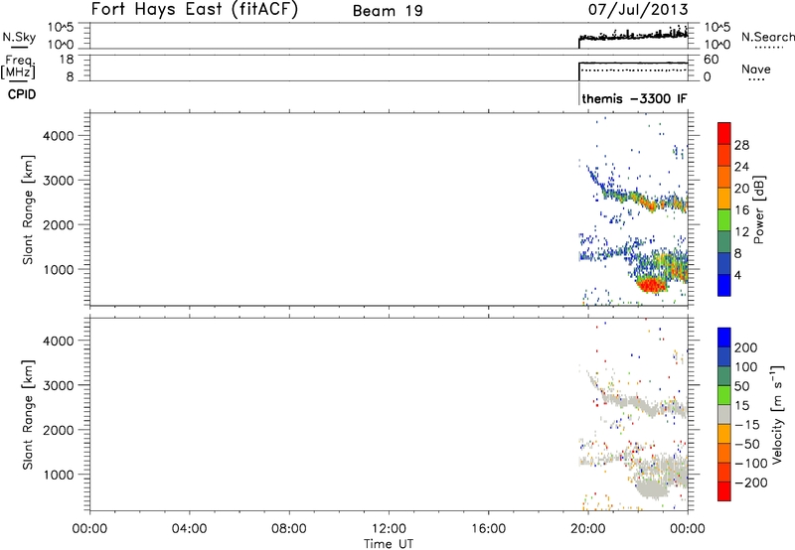Viewport: 795px width, 550px height.
Task: Click the 'Freq. [MHz]' label
Action: 18,67
